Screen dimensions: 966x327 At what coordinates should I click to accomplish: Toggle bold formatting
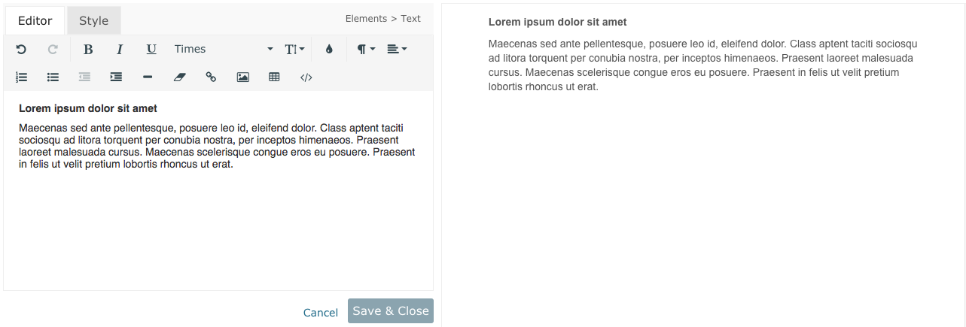point(88,50)
